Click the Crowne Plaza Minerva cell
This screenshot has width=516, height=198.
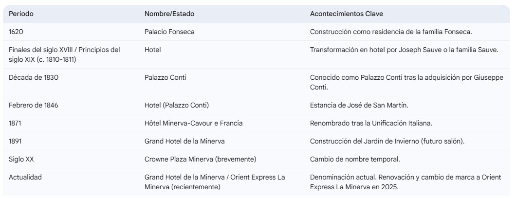coord(200,159)
